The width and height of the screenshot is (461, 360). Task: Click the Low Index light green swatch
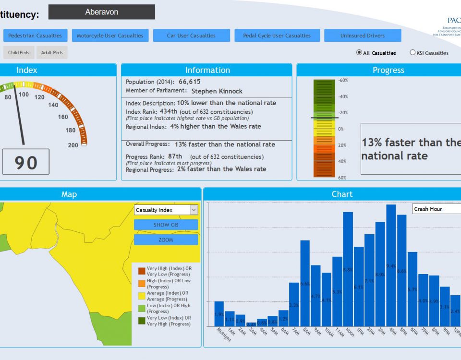pos(142,308)
